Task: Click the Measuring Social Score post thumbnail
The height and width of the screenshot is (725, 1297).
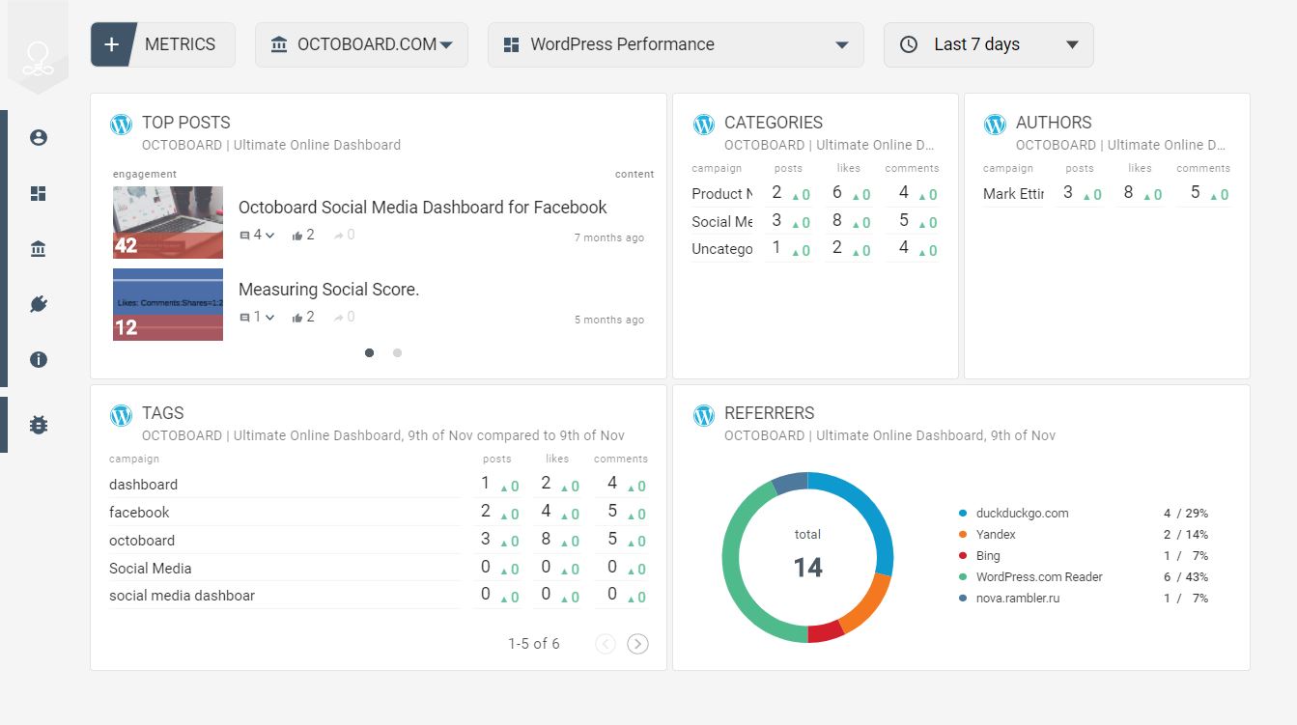Action: click(168, 305)
